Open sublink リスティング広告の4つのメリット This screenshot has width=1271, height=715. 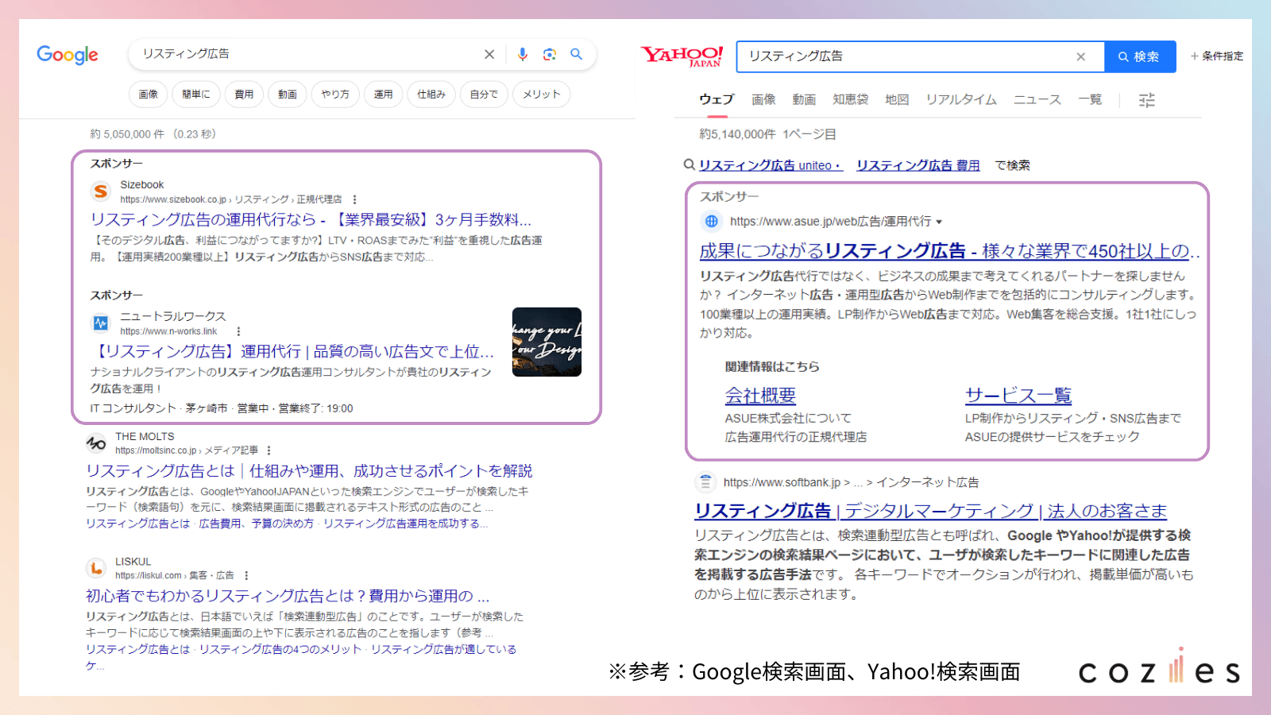[x=280, y=649]
